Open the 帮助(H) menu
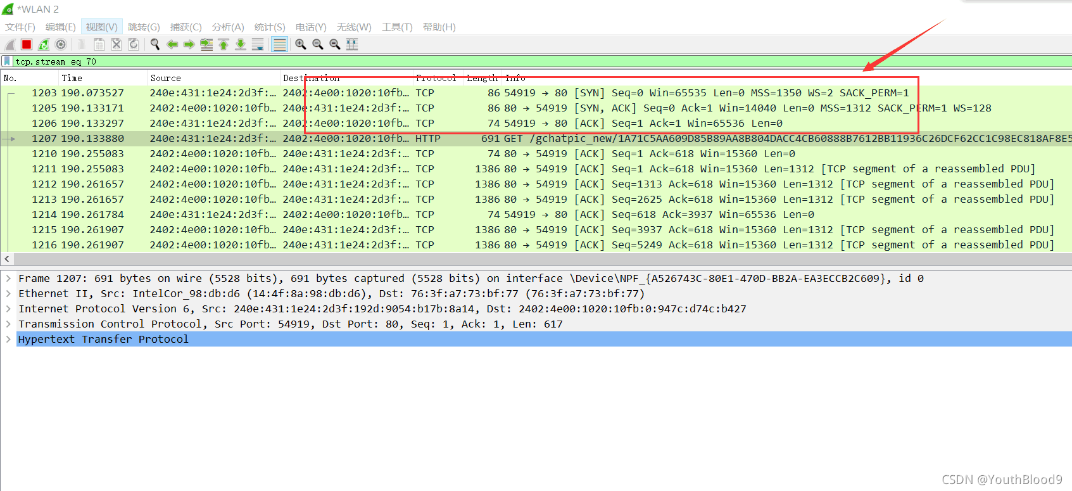1072x491 pixels. point(439,27)
